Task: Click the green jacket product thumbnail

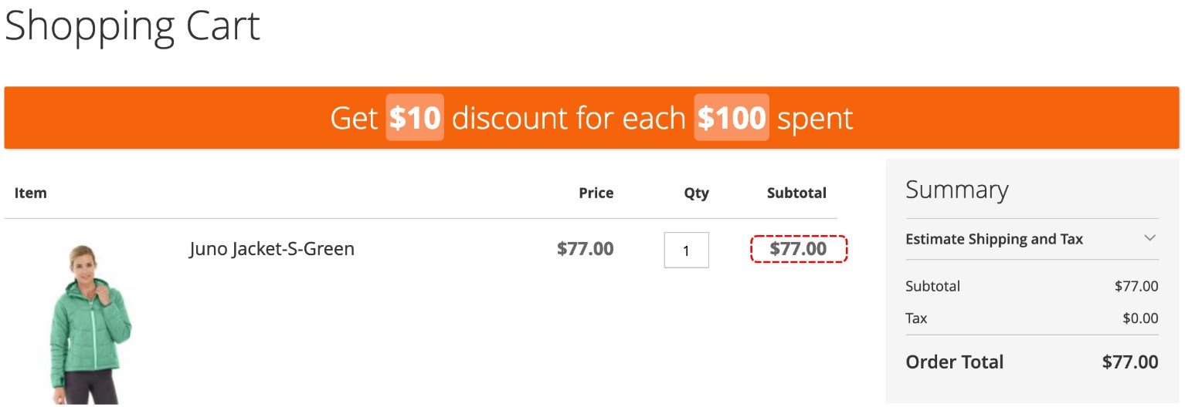Action: pos(87,324)
